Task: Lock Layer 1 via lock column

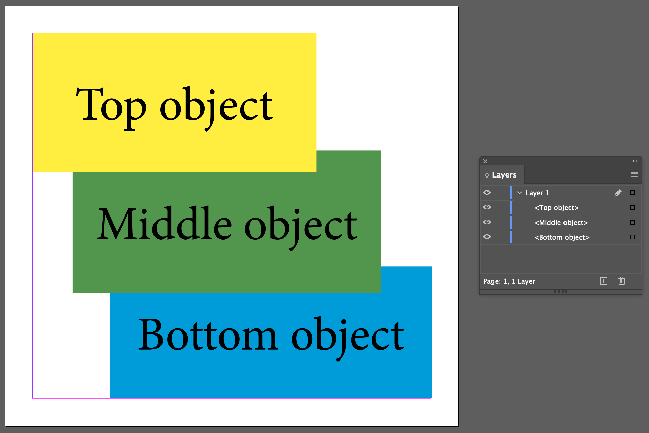Action: click(x=502, y=193)
